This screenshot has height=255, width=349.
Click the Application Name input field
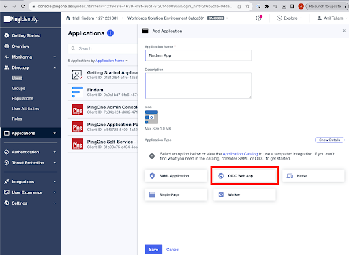[198, 55]
